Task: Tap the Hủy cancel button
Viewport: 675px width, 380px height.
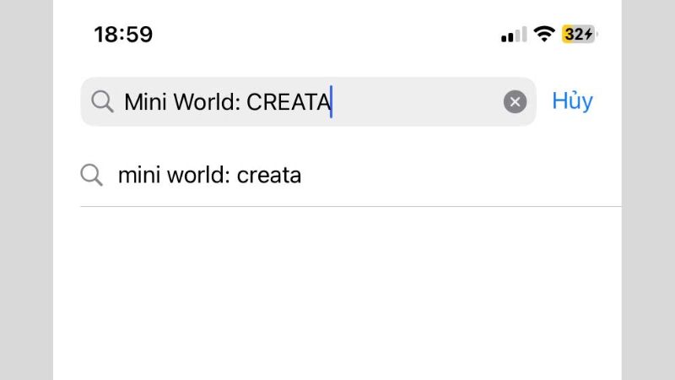Action: pos(572,101)
